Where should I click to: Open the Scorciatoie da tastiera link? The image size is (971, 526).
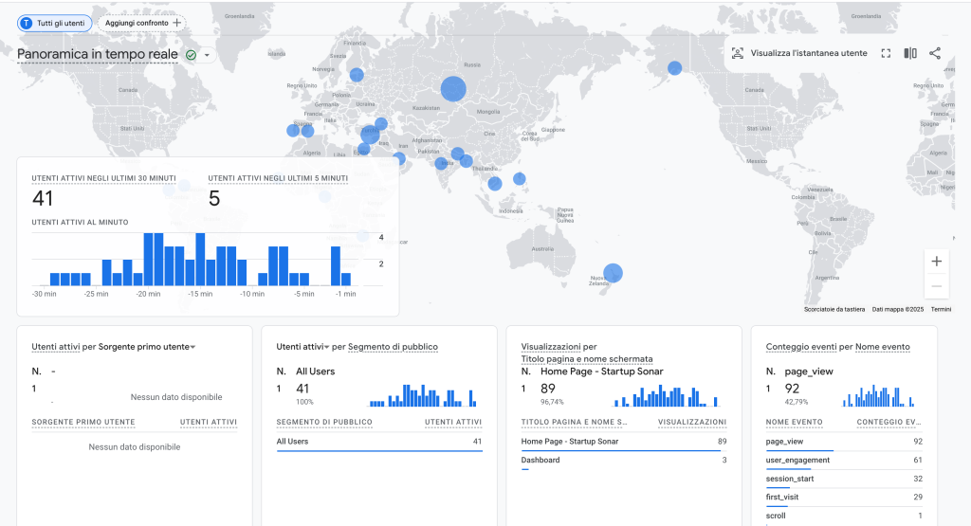pos(834,309)
